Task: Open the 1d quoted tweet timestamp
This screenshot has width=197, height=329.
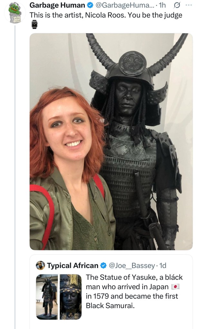Action: coord(163,266)
